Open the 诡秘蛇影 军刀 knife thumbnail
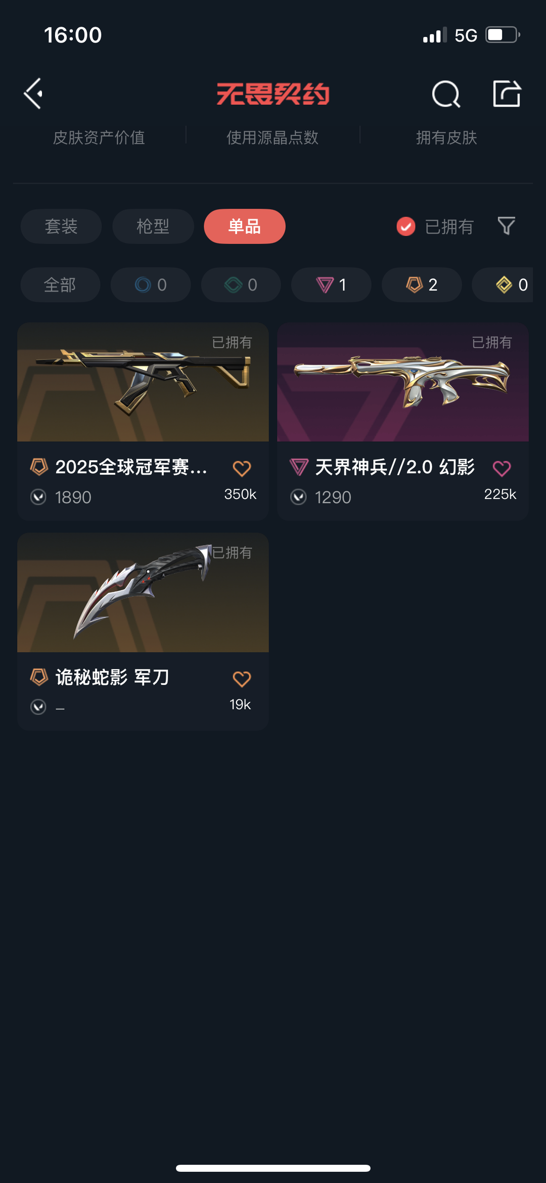 tap(143, 592)
